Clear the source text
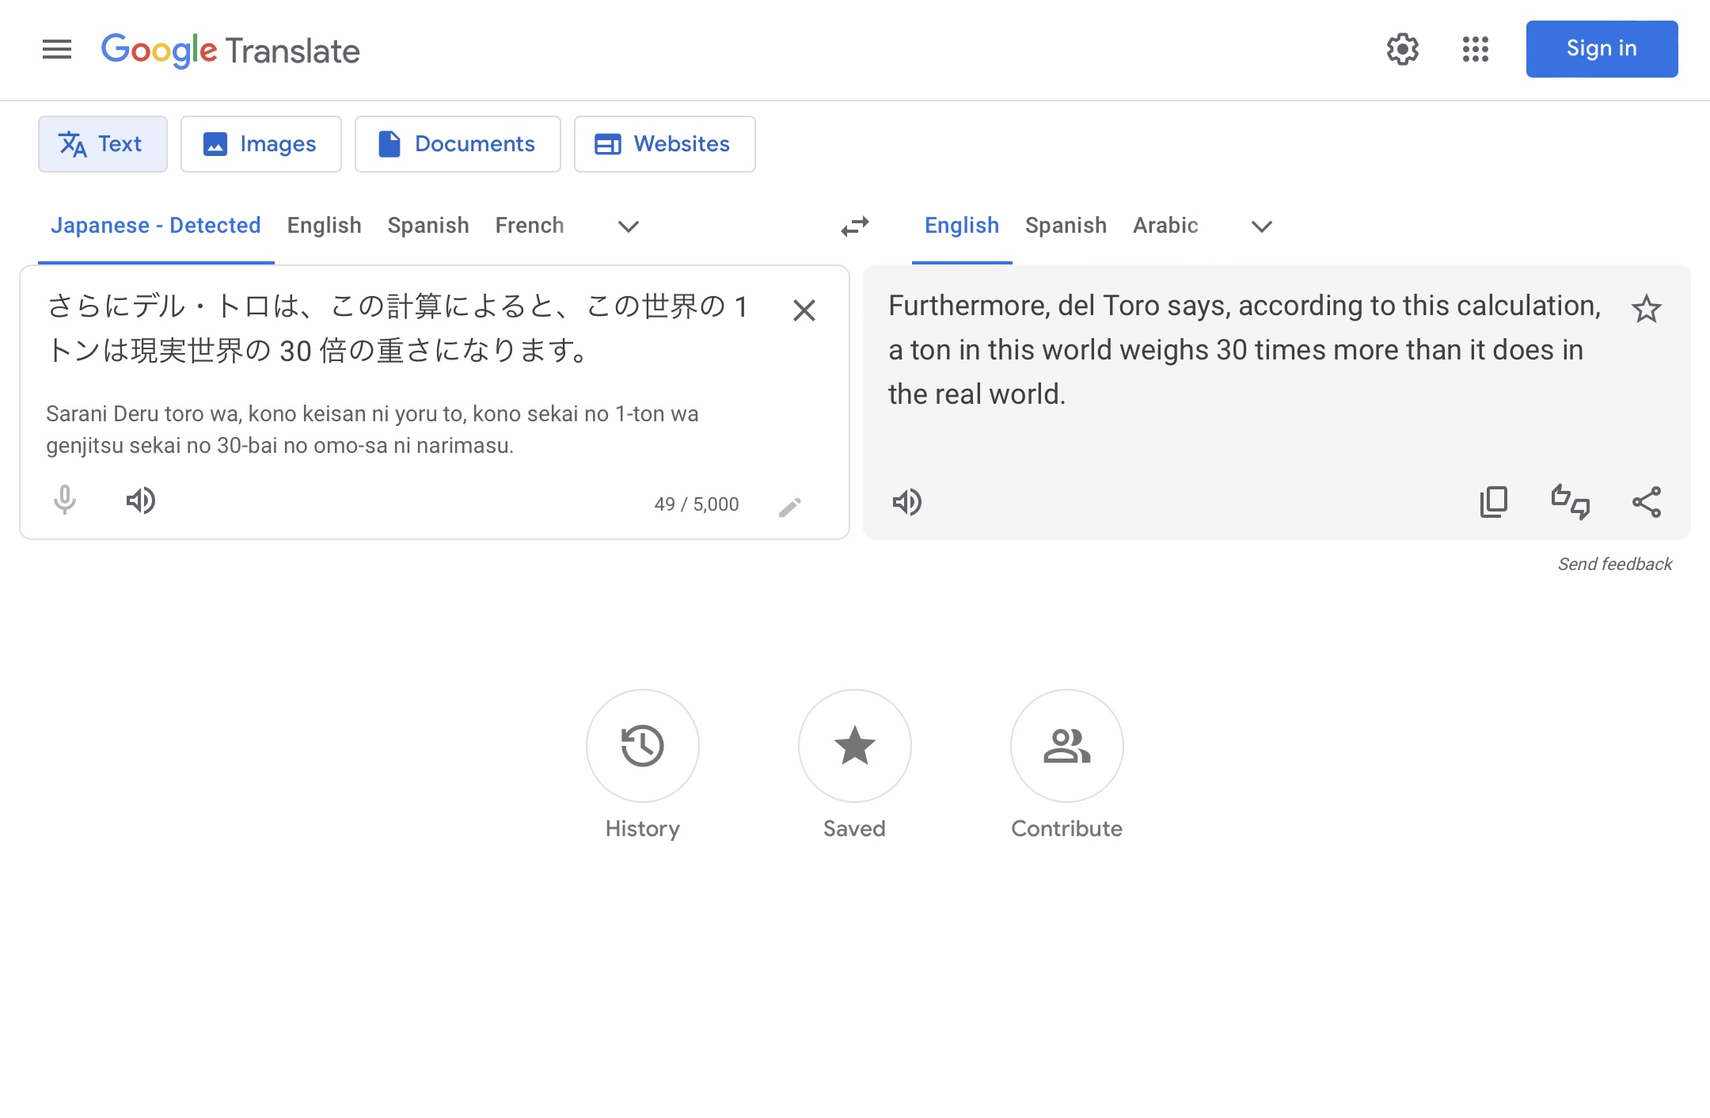The height and width of the screenshot is (1118, 1710). click(x=804, y=310)
